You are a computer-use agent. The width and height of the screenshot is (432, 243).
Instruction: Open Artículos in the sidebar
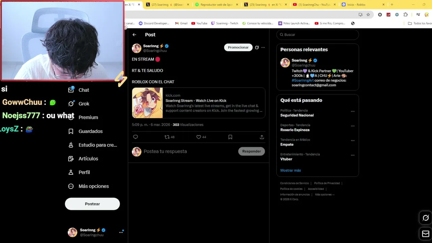tap(83, 159)
